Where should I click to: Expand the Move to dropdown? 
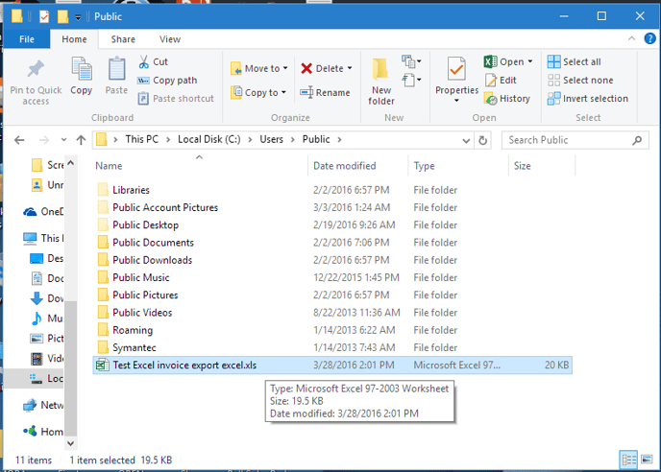[286, 69]
